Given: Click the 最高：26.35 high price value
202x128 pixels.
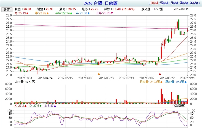Looking at the screenshot, I should click(x=68, y=9).
